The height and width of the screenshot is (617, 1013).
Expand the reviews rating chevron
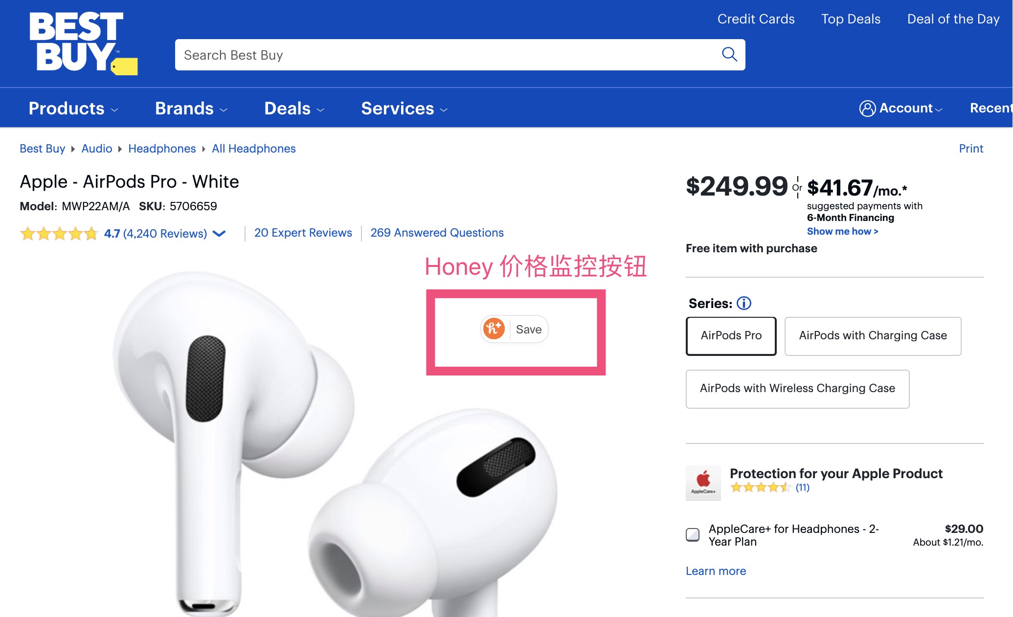click(x=219, y=234)
